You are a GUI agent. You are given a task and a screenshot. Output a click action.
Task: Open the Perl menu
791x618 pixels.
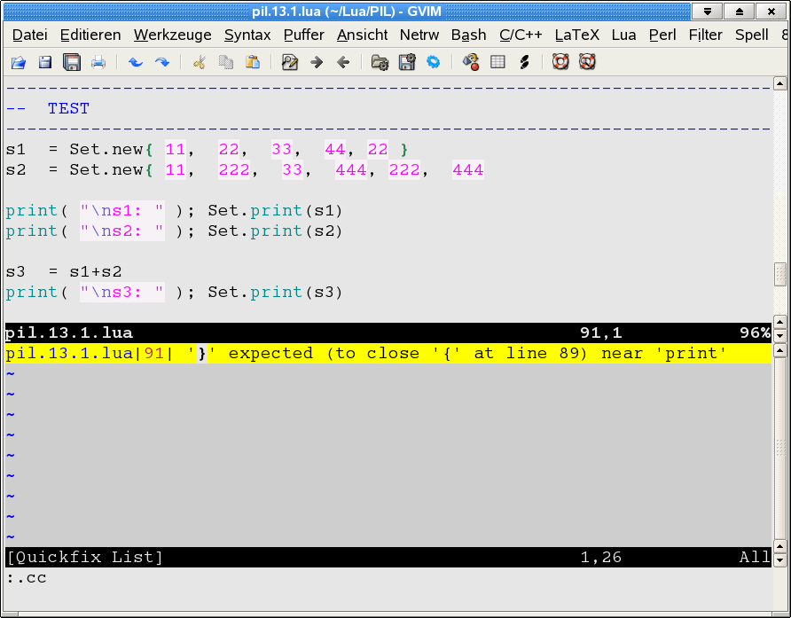click(662, 35)
